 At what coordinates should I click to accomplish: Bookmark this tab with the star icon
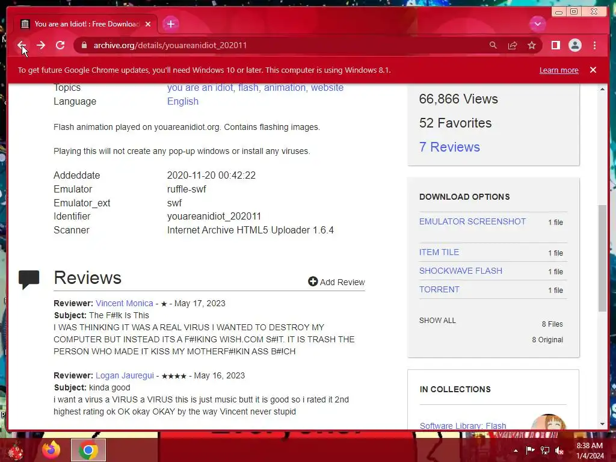[x=532, y=45]
